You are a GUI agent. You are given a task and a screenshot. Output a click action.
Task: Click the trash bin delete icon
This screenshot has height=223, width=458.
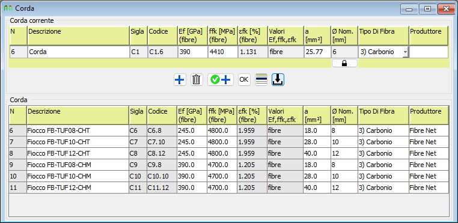tap(197, 79)
